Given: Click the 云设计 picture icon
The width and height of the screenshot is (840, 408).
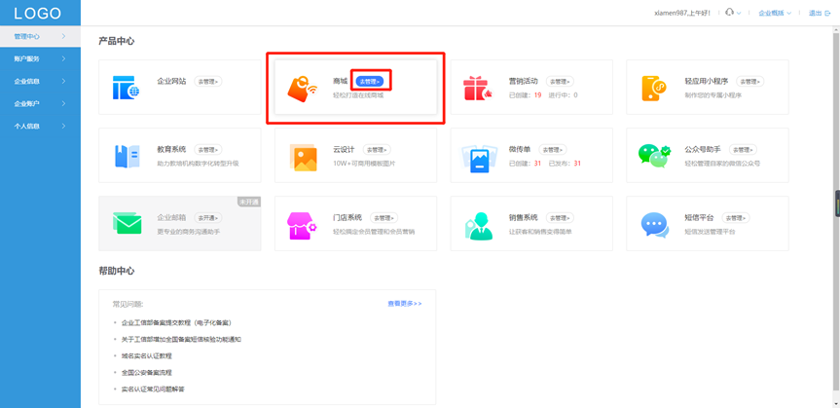Looking at the screenshot, I should point(303,157).
